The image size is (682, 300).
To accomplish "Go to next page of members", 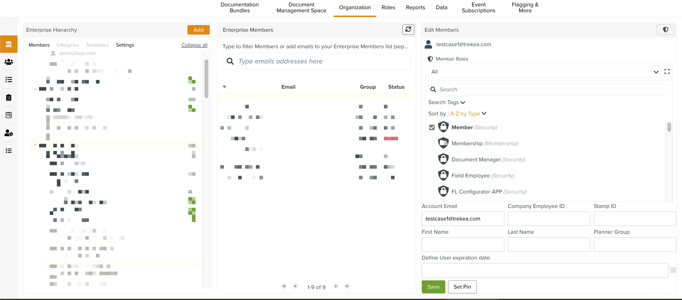I will [336, 286].
